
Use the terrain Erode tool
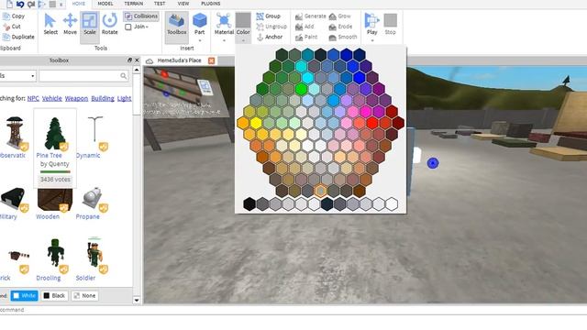tap(340, 27)
